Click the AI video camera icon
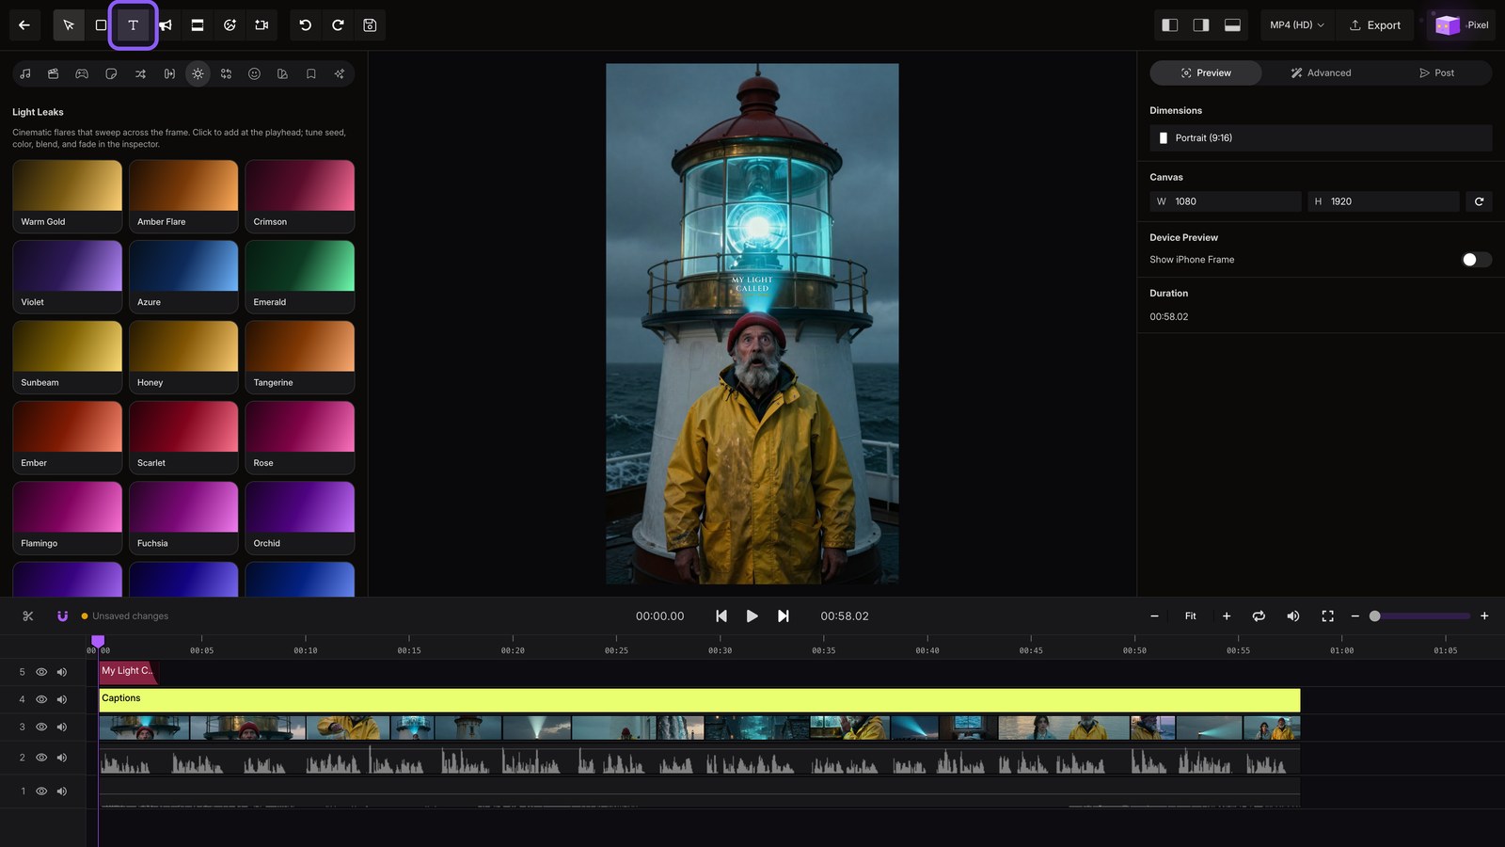The width and height of the screenshot is (1505, 847). [x=261, y=25]
